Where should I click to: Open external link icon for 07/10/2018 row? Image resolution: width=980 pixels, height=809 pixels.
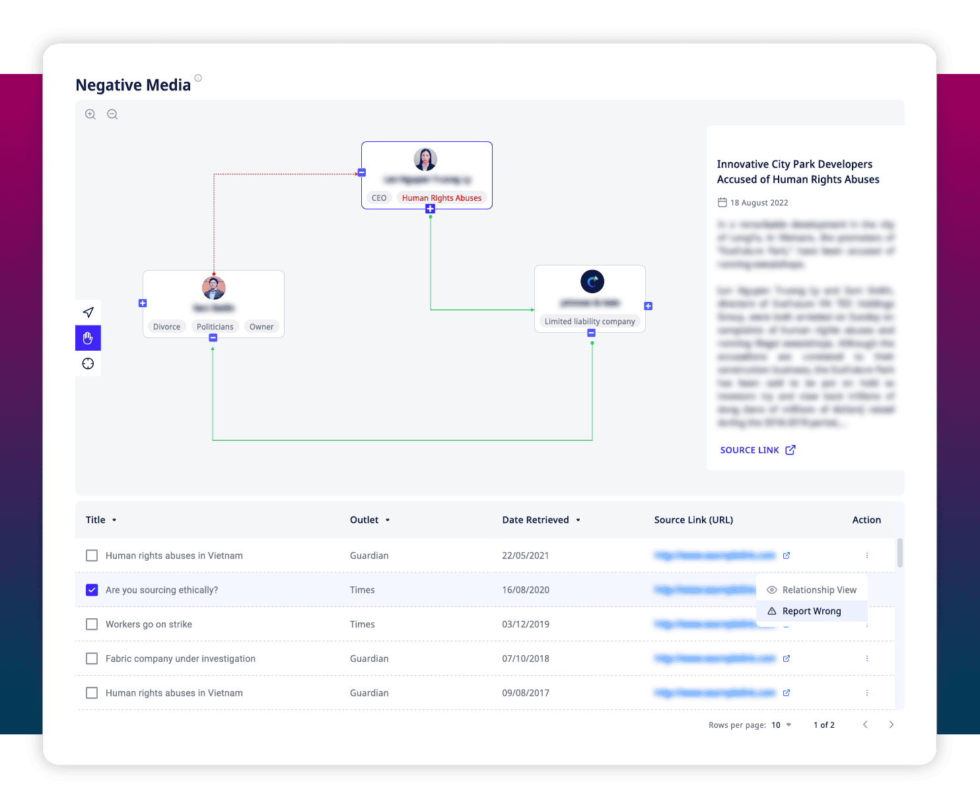tap(787, 658)
